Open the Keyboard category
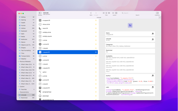178x111 pixels. coord(27,31)
